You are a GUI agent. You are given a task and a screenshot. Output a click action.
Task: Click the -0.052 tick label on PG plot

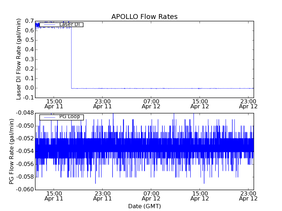click(x=25, y=139)
